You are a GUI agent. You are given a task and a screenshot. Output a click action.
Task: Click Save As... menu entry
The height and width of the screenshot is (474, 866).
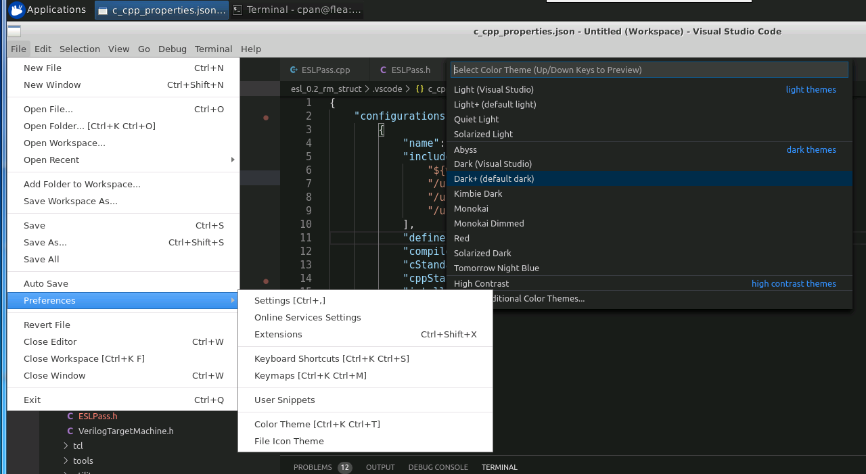click(124, 242)
